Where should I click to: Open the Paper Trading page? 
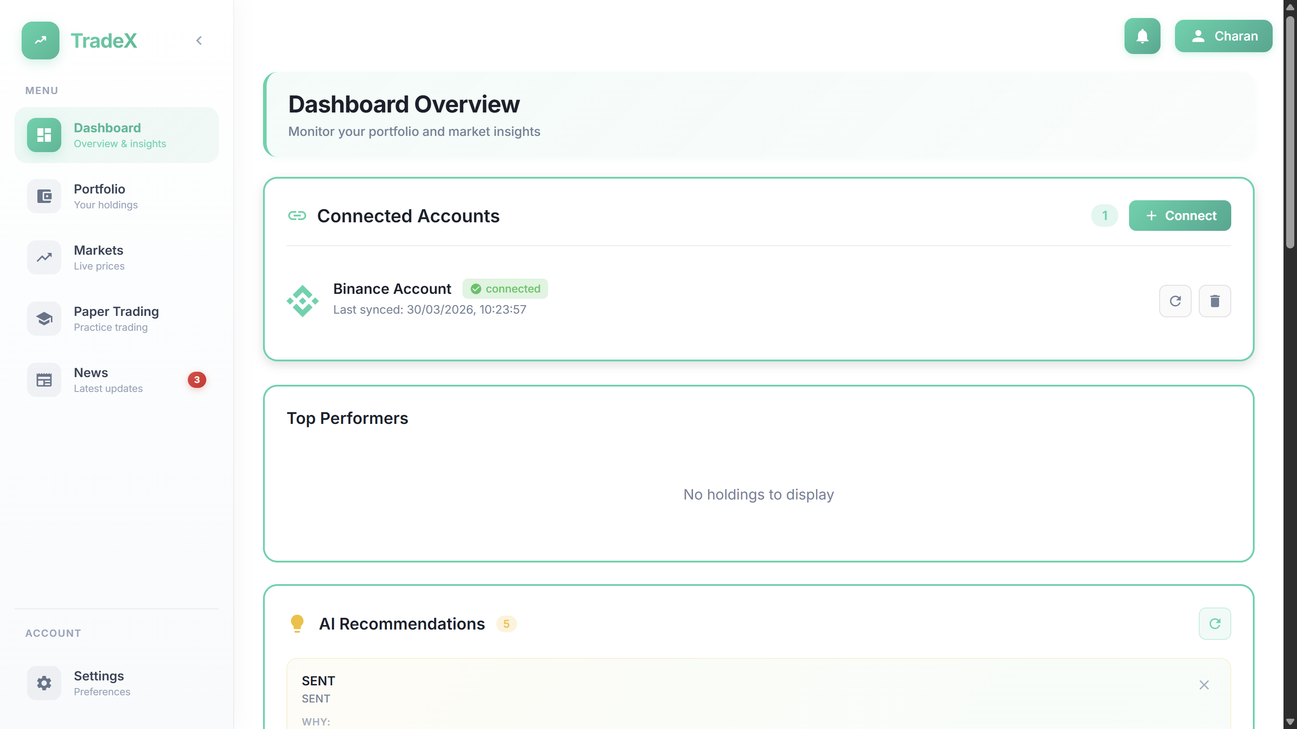click(117, 319)
